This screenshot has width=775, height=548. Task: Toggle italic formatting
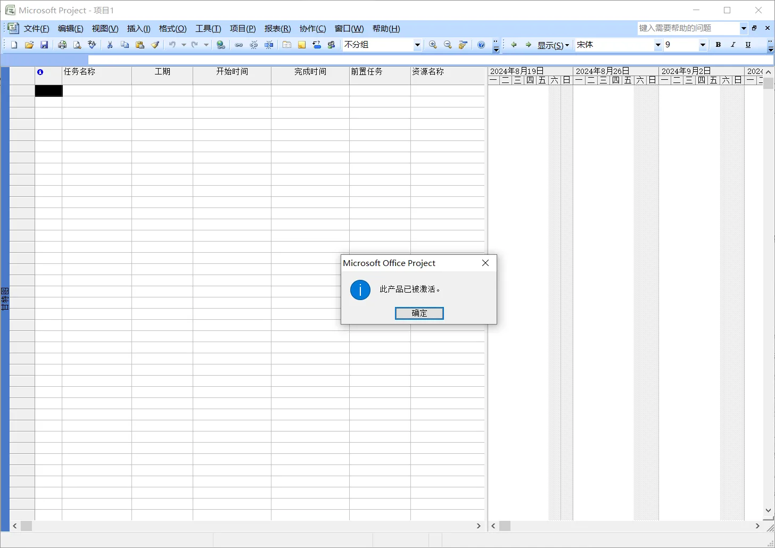click(x=733, y=45)
